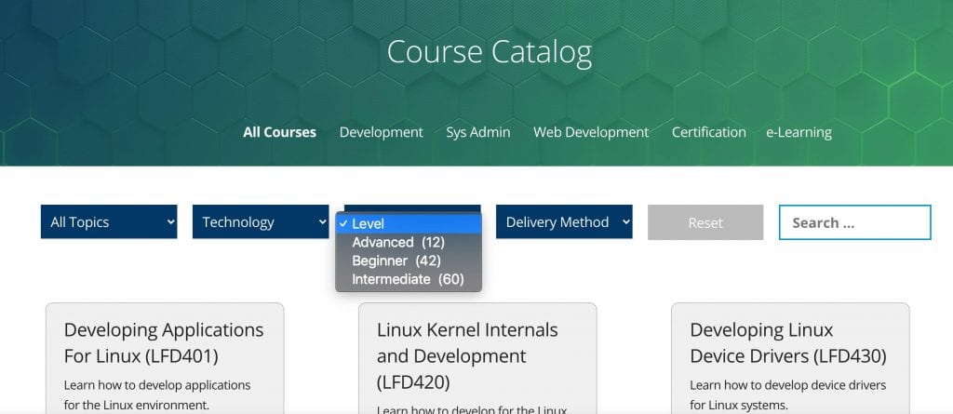Open the All Topics dropdown filter

[x=109, y=222]
